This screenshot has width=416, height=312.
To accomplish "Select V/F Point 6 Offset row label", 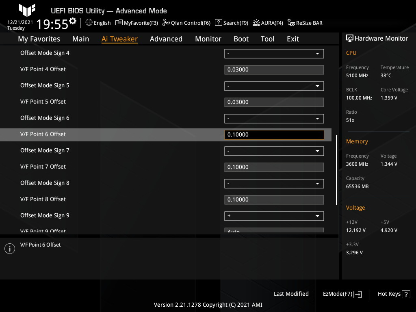I will [43, 134].
